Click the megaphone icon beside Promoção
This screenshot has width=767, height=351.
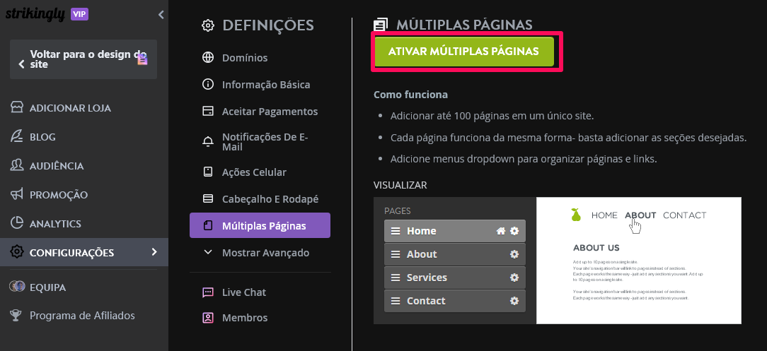click(17, 194)
